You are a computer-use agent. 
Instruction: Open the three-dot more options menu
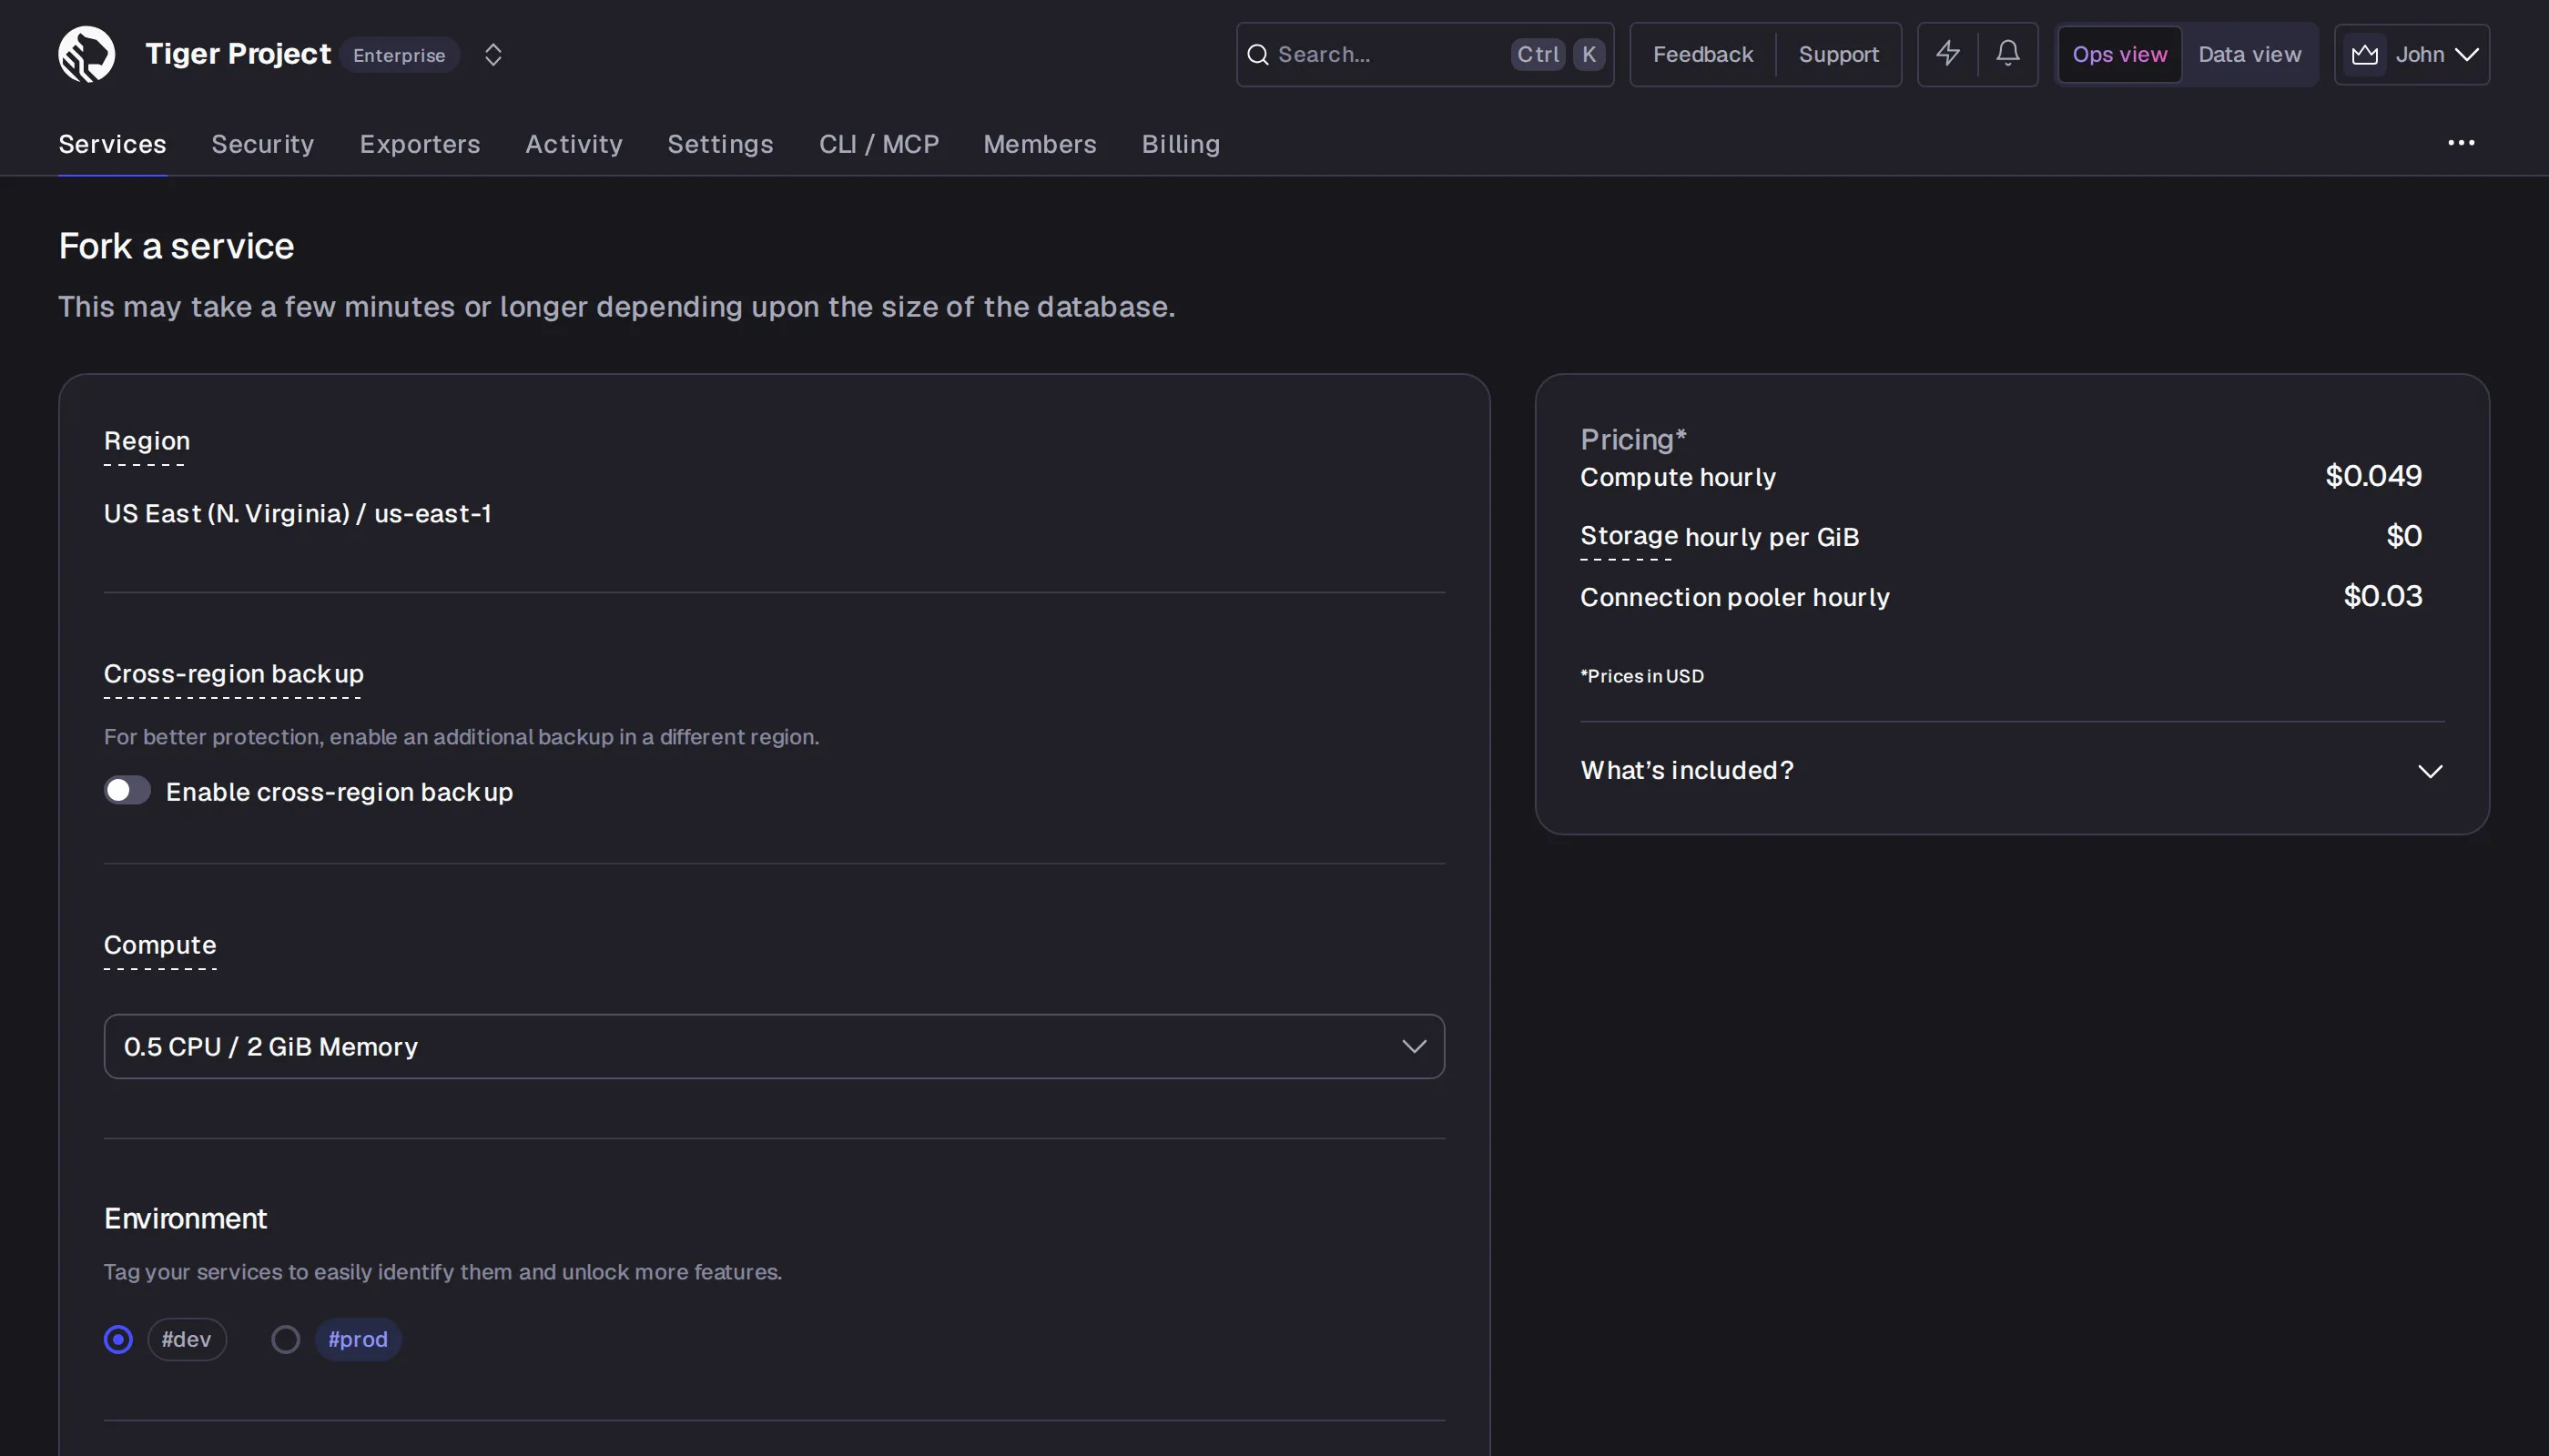(2462, 143)
